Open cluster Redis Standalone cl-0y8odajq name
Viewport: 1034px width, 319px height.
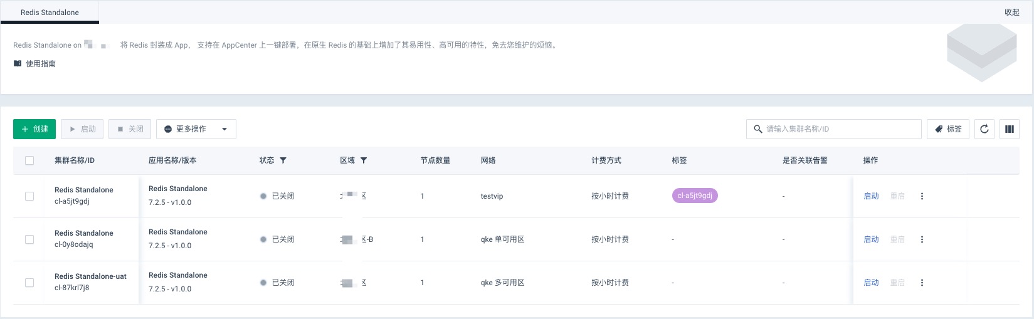[84, 233]
